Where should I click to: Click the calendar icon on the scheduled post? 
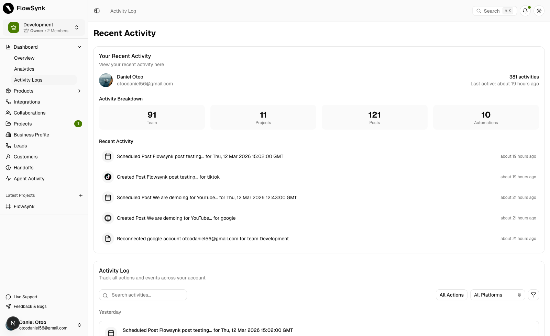(x=108, y=156)
